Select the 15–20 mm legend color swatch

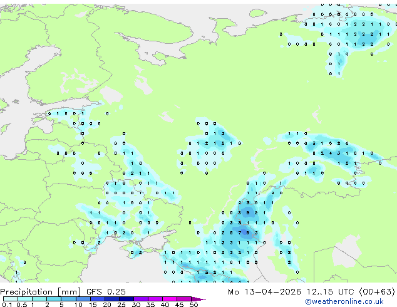(98, 299)
